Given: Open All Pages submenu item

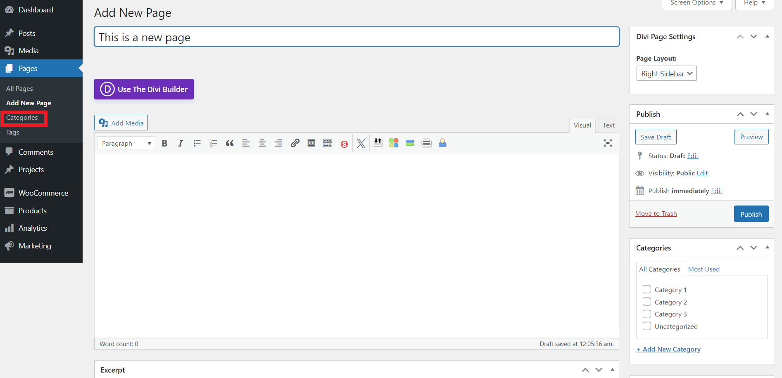Looking at the screenshot, I should [19, 88].
